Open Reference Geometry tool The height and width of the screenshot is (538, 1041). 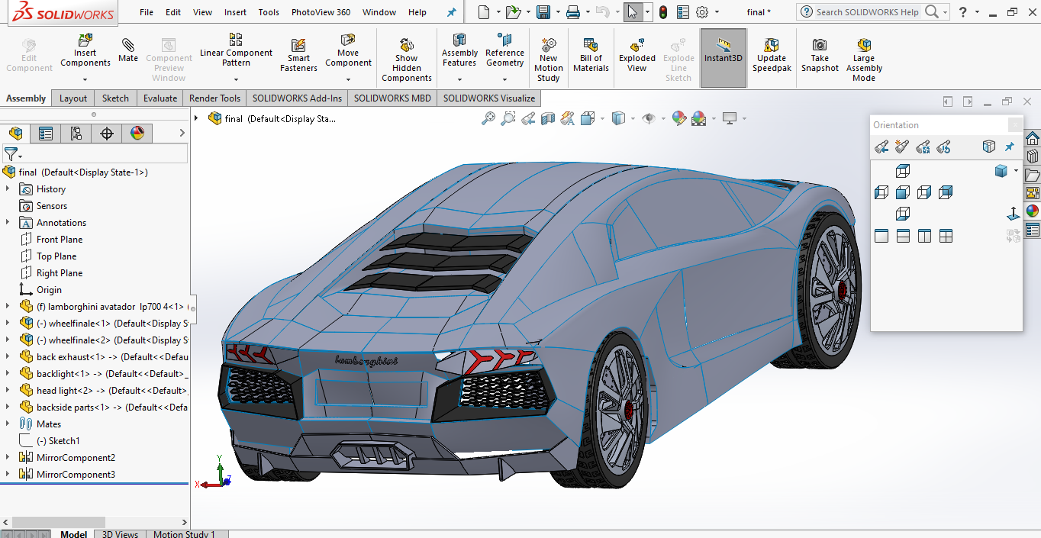[x=504, y=50]
